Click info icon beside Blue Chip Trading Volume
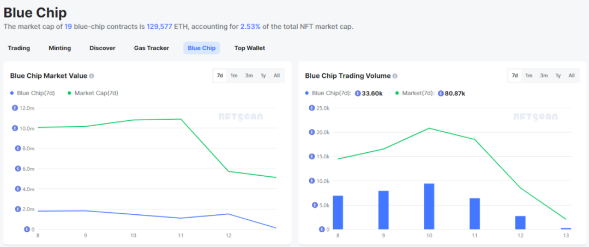 point(395,76)
